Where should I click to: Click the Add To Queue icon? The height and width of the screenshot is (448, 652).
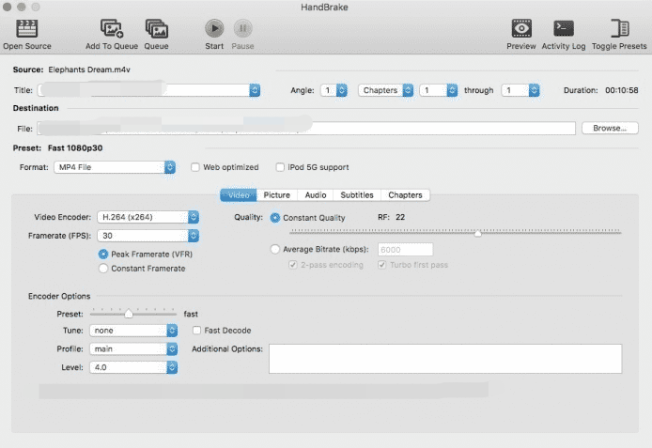[x=112, y=29]
